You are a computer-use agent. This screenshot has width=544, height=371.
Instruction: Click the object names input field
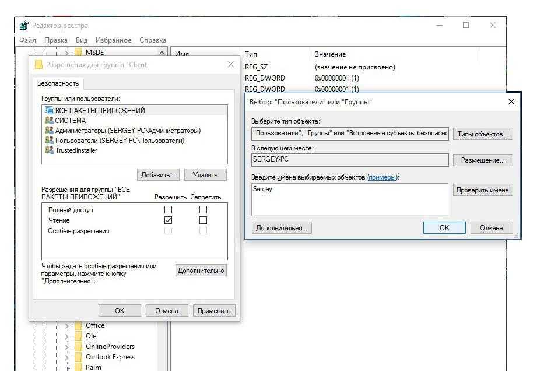(x=349, y=199)
